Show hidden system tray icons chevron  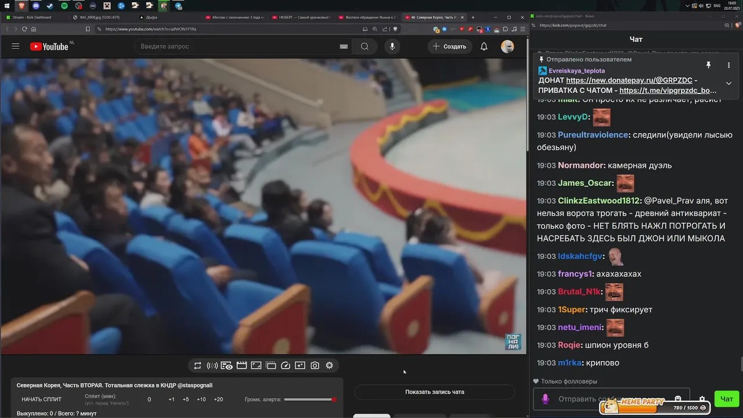(688, 6)
